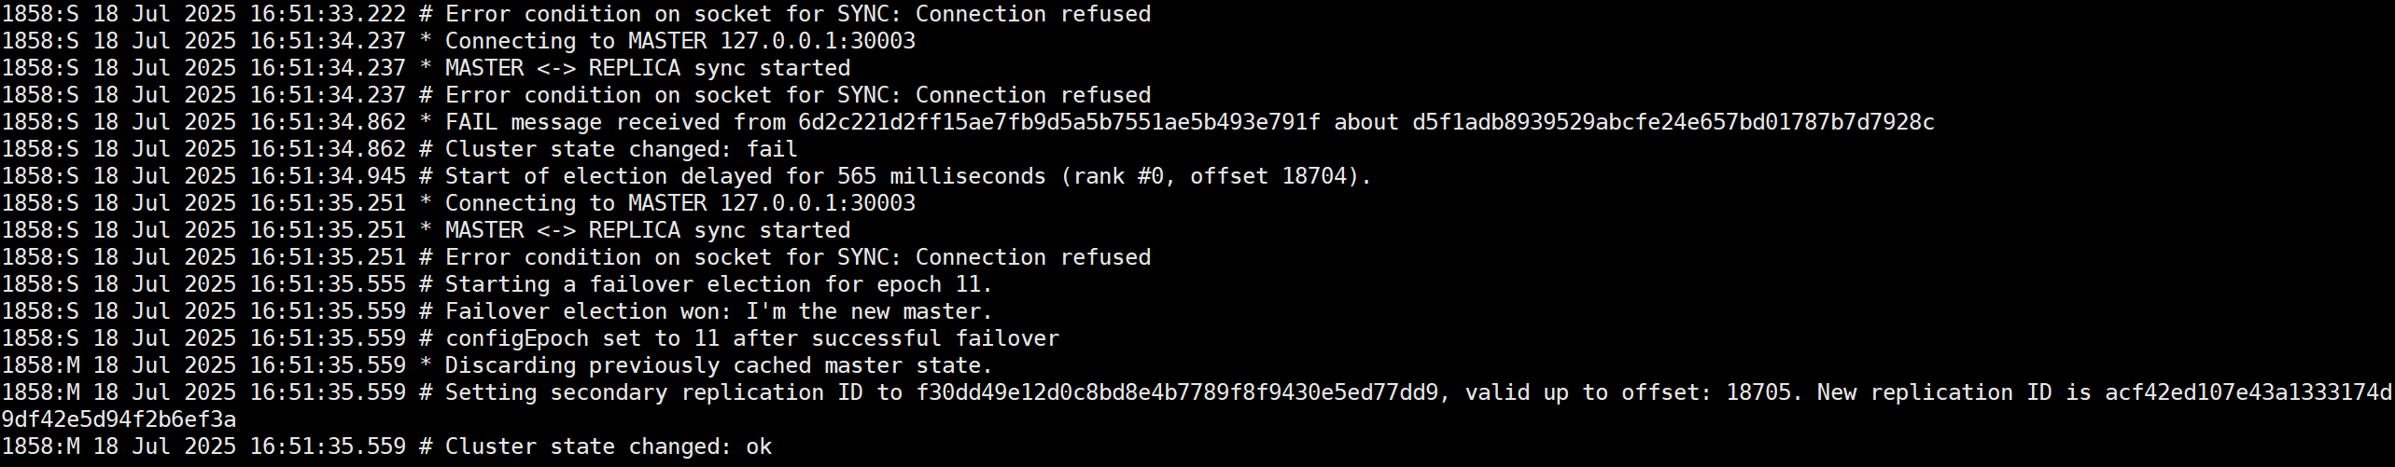Click the '1858:M' prefix on the last line
This screenshot has width=2395, height=467.
40,446
